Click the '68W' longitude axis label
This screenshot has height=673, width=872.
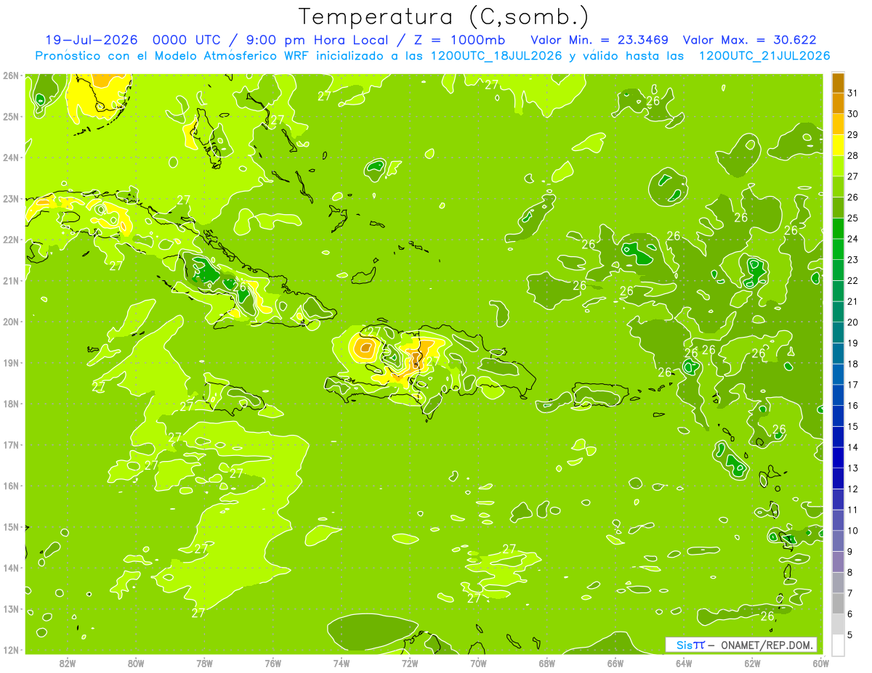[x=546, y=663]
